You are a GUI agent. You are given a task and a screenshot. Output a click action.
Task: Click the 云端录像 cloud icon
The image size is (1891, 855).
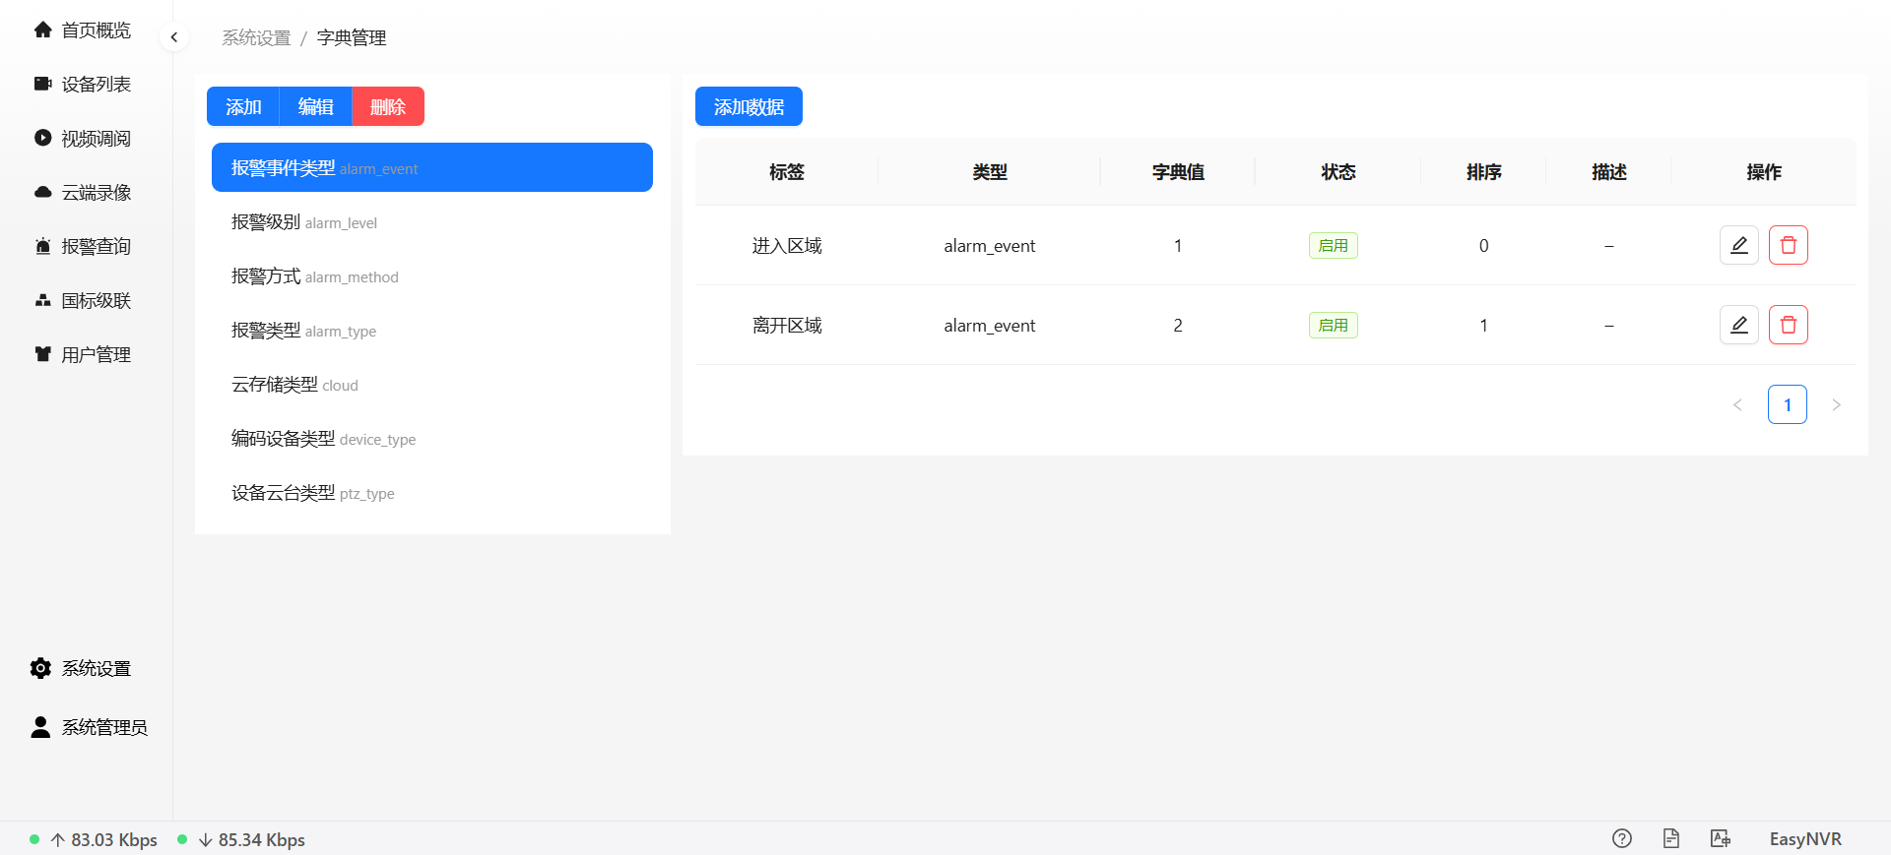point(42,192)
